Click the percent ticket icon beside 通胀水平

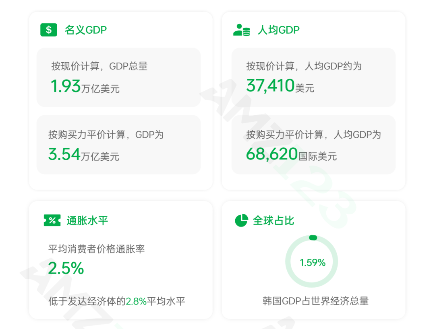click(52, 221)
